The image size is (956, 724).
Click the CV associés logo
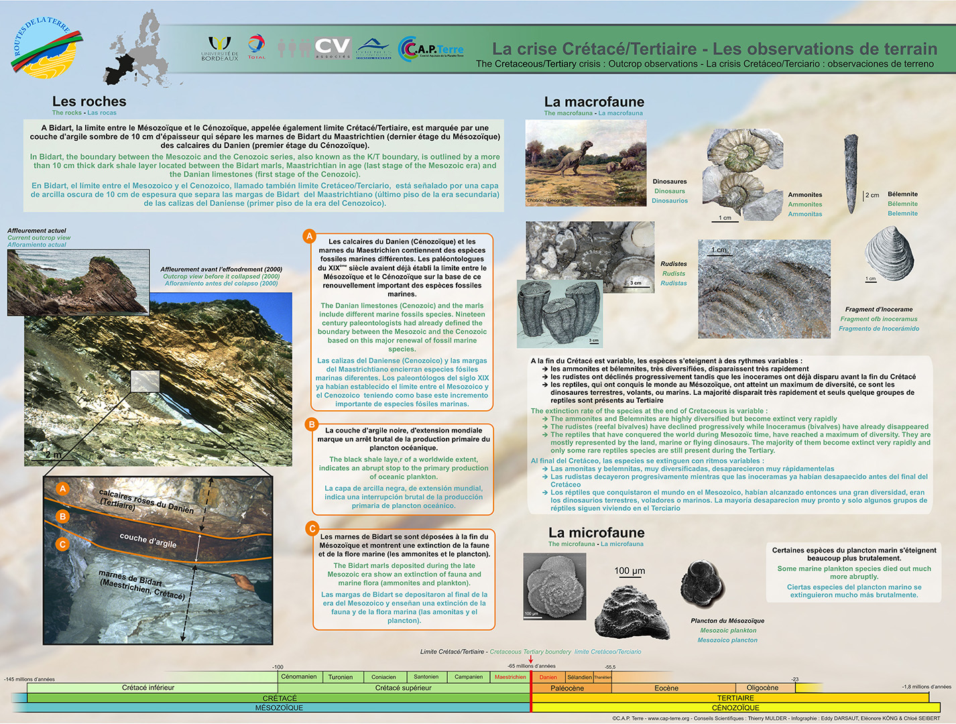click(333, 48)
